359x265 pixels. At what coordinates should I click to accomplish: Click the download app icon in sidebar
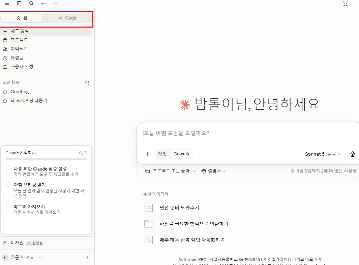point(87,258)
